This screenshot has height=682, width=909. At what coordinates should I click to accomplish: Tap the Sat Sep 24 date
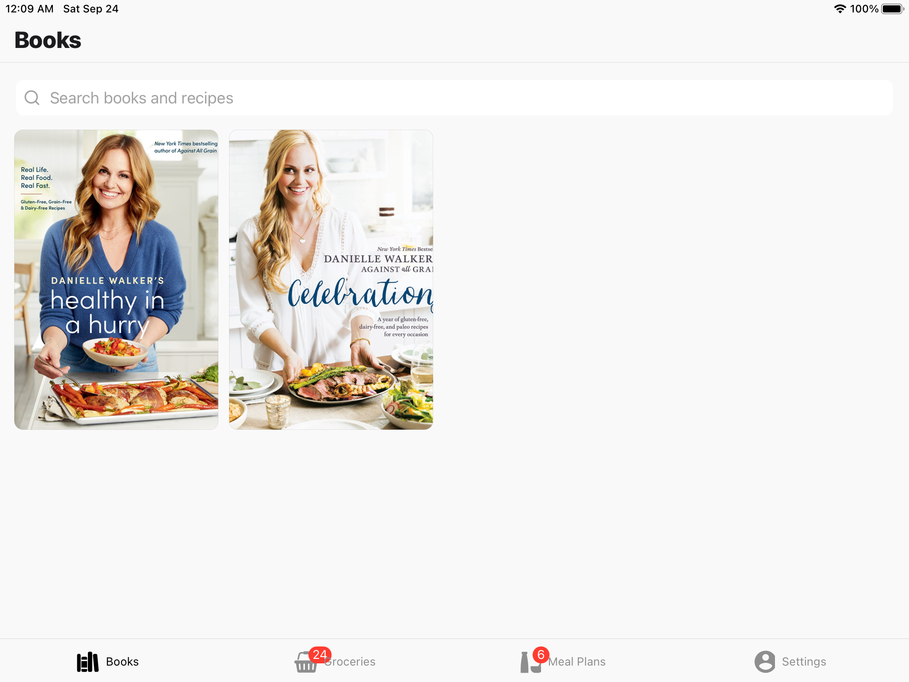point(91,9)
